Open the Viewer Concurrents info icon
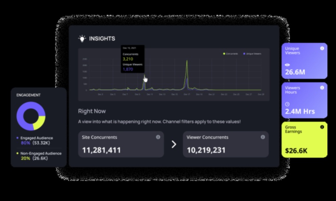The width and height of the screenshot is (336, 201). pos(263,137)
